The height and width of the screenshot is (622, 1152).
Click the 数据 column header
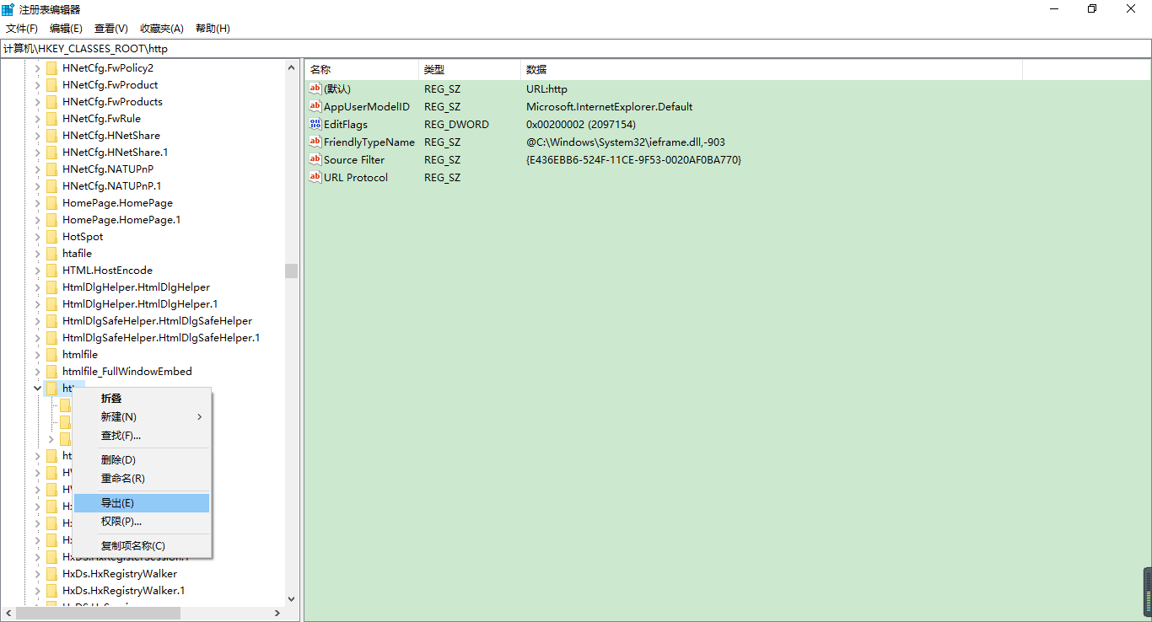coord(771,70)
